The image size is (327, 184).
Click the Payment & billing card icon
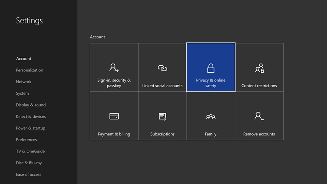(x=114, y=116)
